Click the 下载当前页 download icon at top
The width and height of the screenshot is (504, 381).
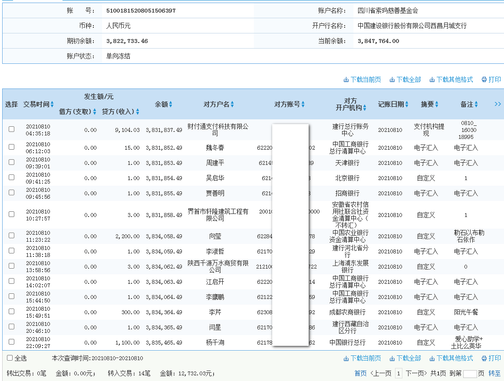[x=364, y=80]
